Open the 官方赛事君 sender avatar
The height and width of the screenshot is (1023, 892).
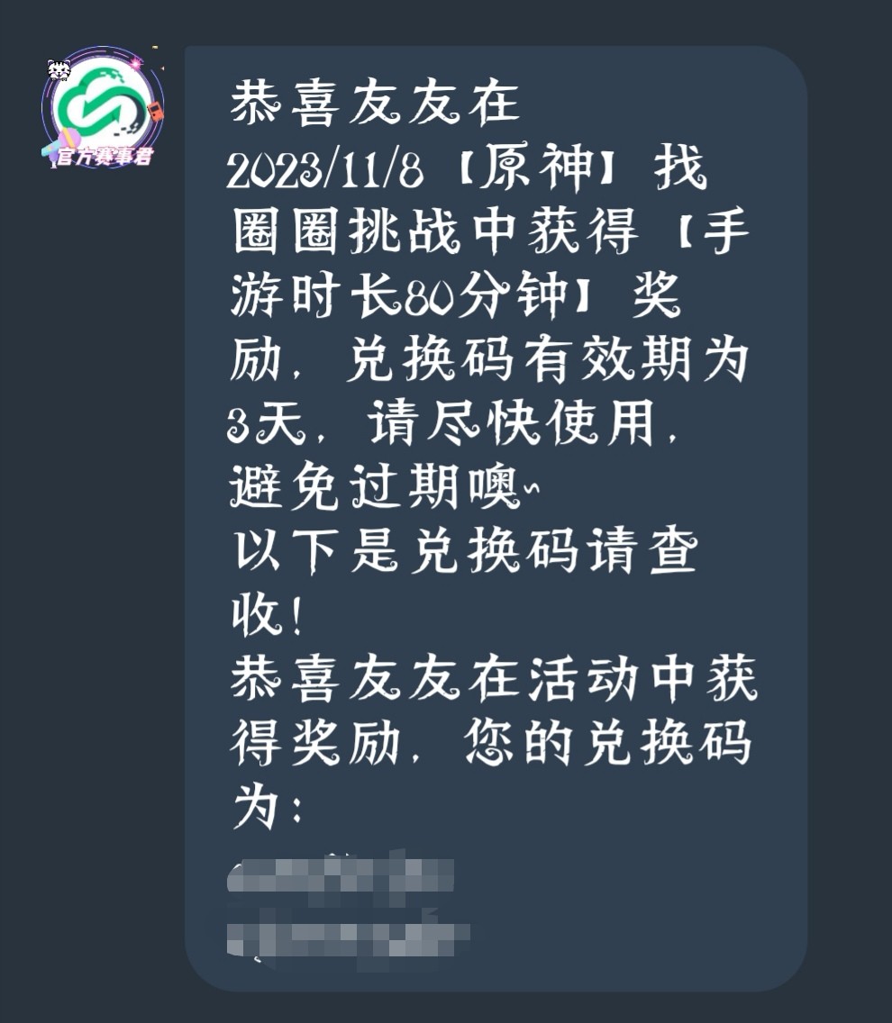pyautogui.click(x=103, y=107)
